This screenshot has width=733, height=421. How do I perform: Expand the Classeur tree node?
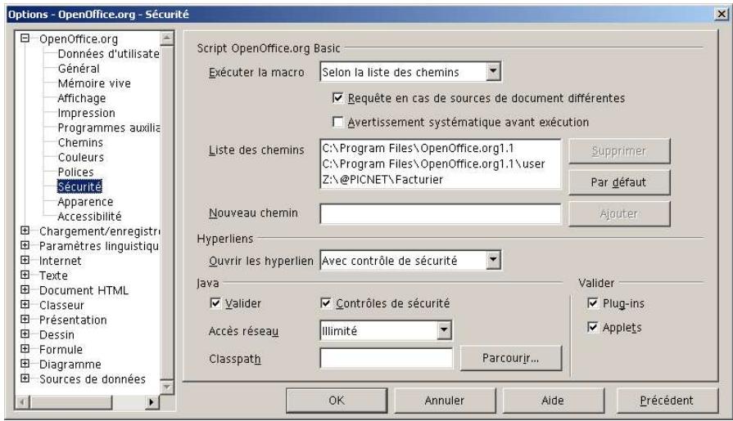(25, 304)
